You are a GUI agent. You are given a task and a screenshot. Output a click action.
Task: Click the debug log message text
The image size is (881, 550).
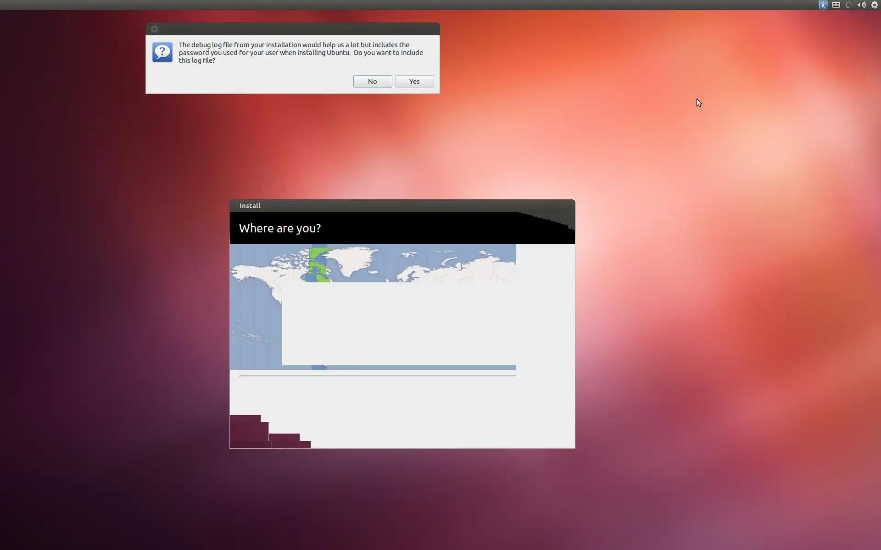tap(301, 52)
